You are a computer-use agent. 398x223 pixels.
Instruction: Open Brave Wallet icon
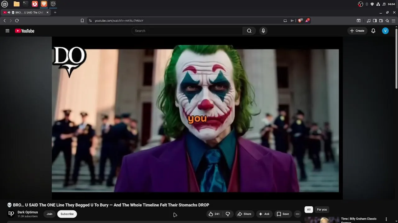(x=381, y=20)
